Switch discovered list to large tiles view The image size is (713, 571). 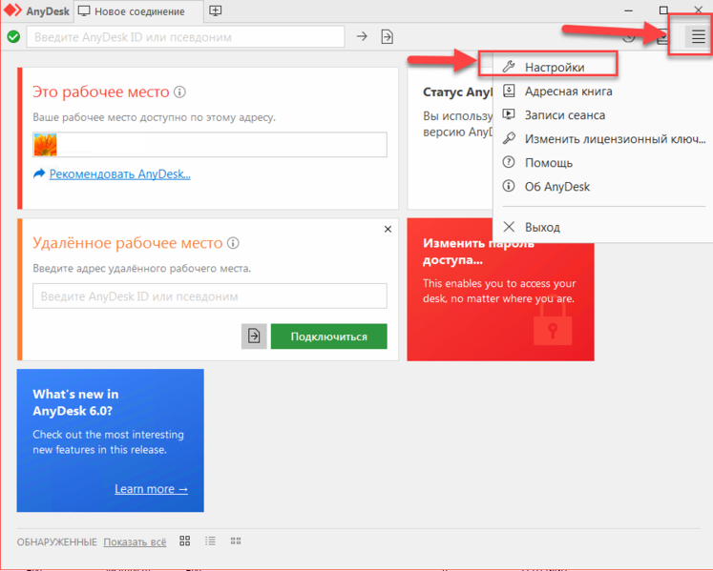click(x=184, y=540)
